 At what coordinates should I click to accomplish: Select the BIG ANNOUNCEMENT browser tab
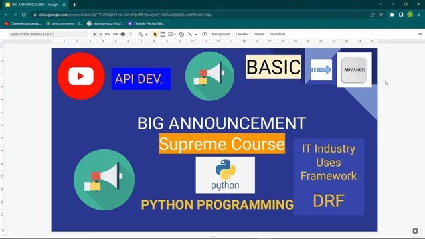[x=35, y=5]
